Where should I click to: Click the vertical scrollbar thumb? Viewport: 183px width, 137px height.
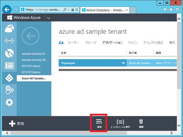tap(179, 55)
